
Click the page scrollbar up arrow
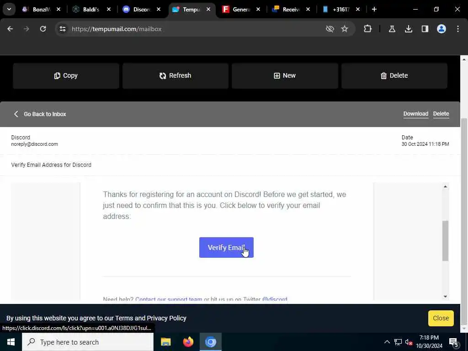click(464, 59)
